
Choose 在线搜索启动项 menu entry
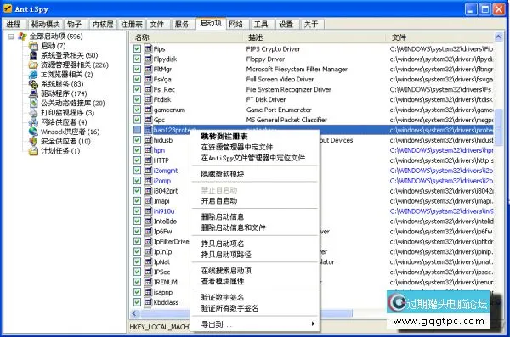(255, 271)
